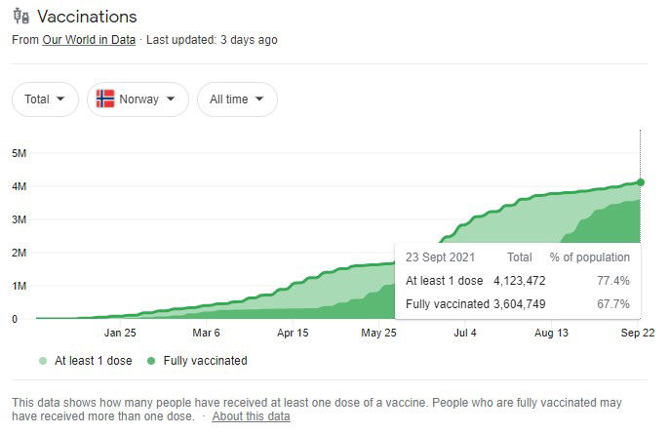Click the 'About this data' link
Screen dimensions: 669x434
coord(251,416)
